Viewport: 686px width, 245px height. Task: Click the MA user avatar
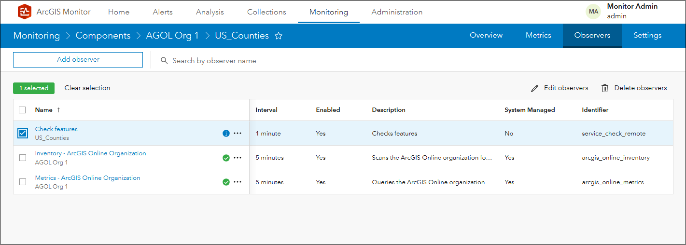(593, 12)
